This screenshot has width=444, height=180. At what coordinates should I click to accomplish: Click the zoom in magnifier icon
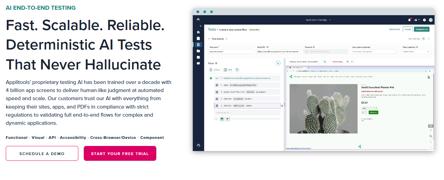(x=431, y=136)
